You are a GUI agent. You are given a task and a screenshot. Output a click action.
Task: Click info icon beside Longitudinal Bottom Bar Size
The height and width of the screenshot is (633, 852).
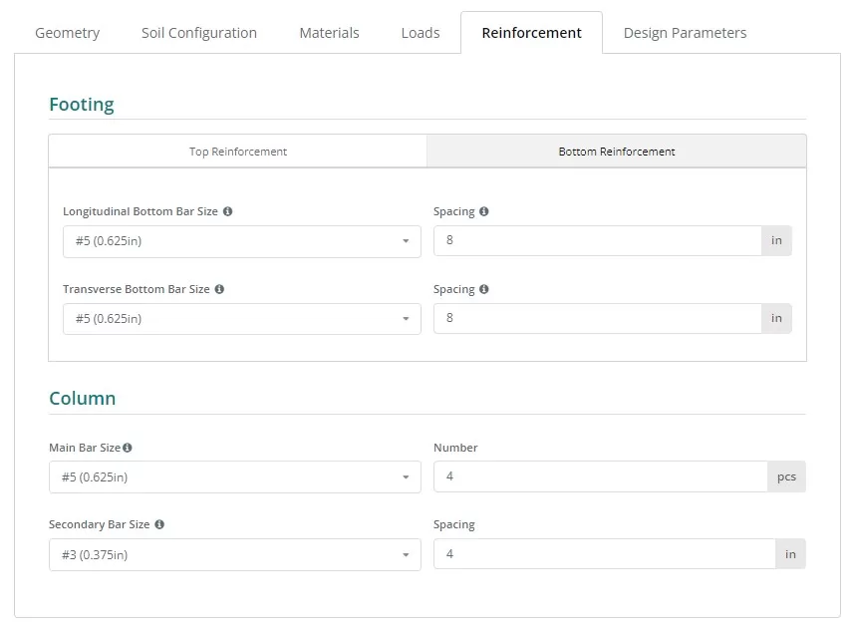pyautogui.click(x=227, y=211)
